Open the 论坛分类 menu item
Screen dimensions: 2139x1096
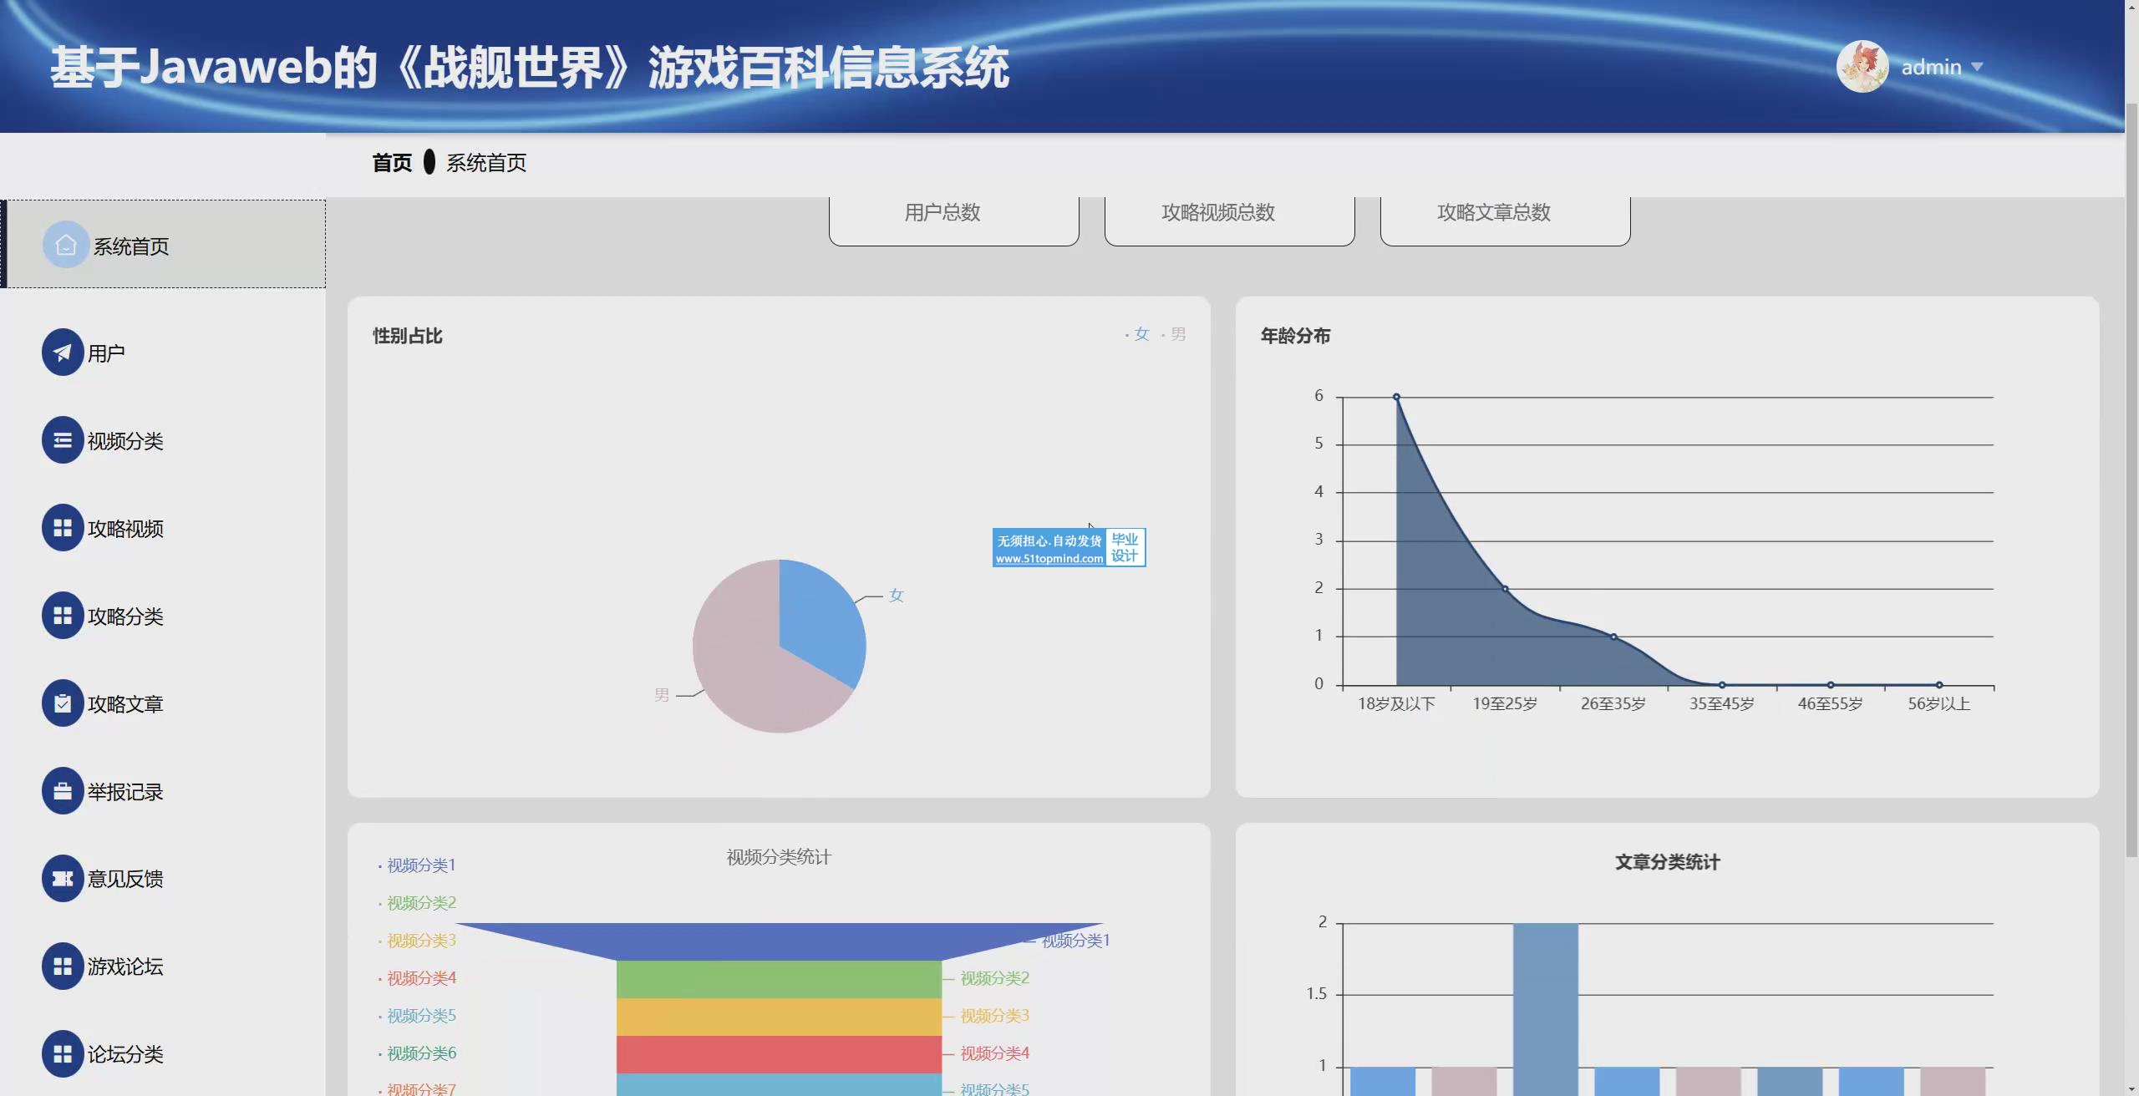click(125, 1054)
